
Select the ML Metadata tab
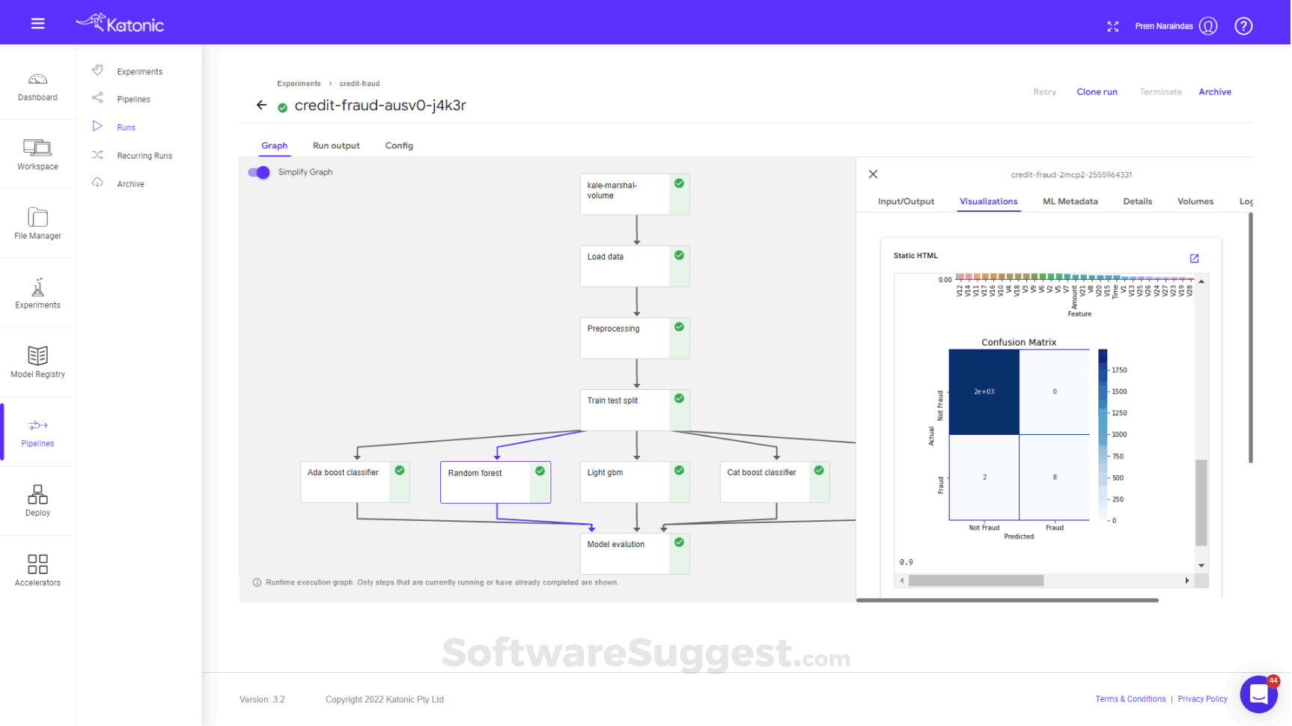click(1070, 201)
